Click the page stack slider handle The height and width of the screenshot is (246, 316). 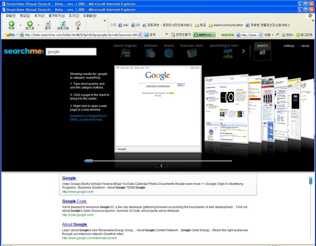(89, 161)
